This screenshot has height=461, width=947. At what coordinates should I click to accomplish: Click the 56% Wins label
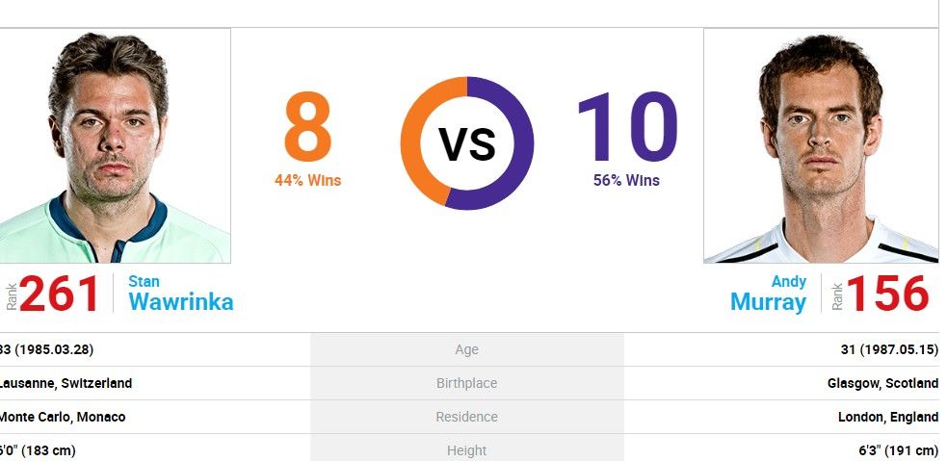(627, 180)
